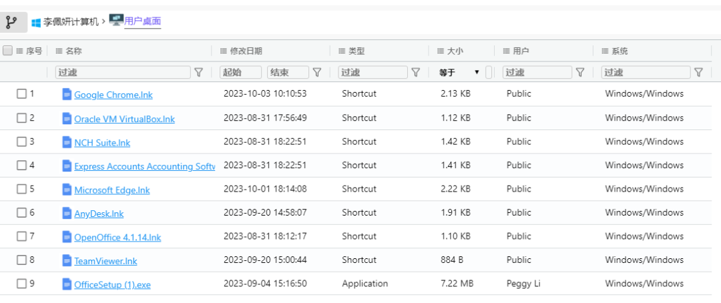Check the box for row 5
This screenshot has height=303, width=721.
[21, 189]
